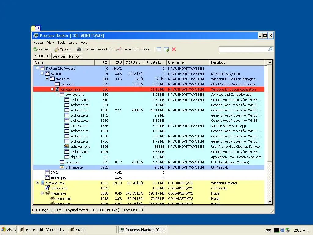Sort by the Description column header
This screenshot has width=313, height=235.
point(237,62)
